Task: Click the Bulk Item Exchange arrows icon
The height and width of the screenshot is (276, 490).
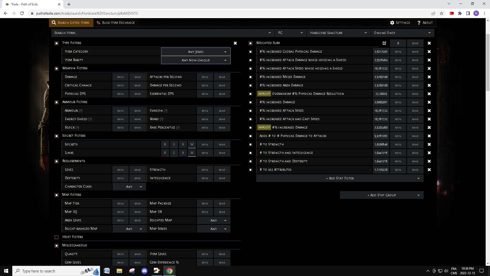Action: (98, 22)
